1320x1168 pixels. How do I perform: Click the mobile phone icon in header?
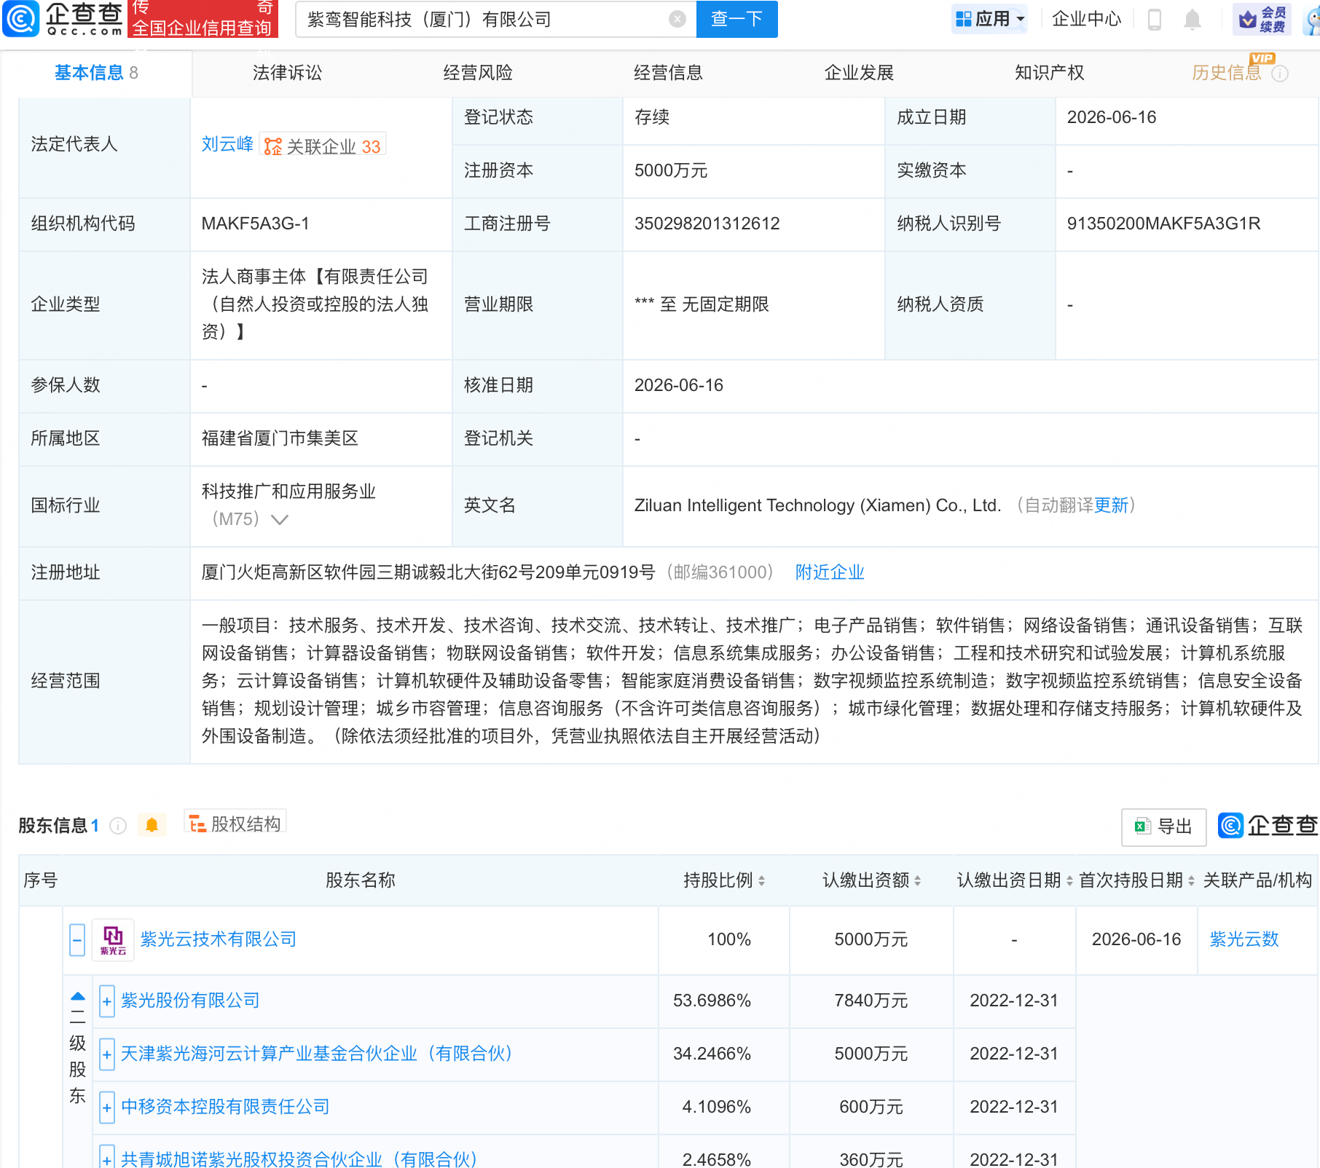pos(1154,19)
